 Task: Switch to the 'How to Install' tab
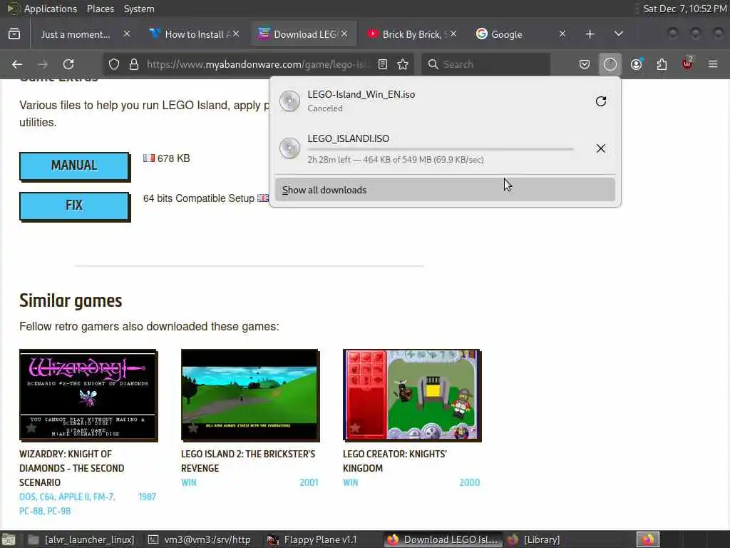pos(194,34)
